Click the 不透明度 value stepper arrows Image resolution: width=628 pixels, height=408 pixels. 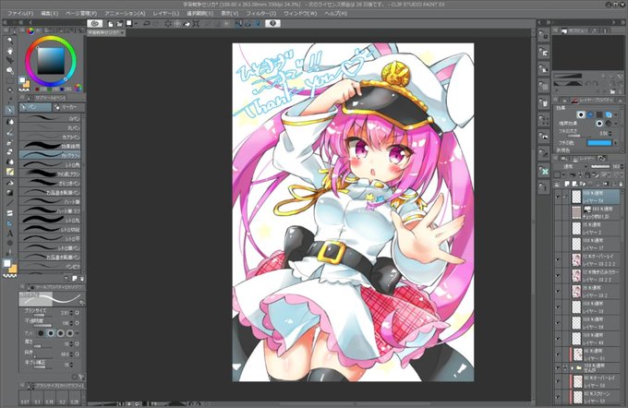tap(71, 323)
